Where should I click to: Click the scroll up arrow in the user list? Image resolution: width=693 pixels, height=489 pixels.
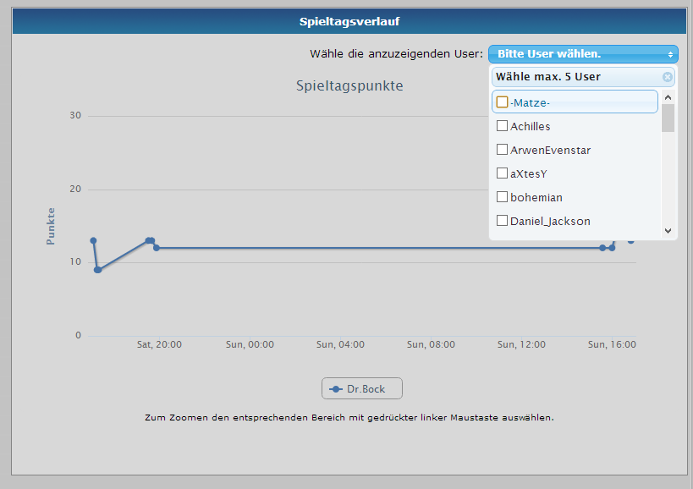pos(668,96)
